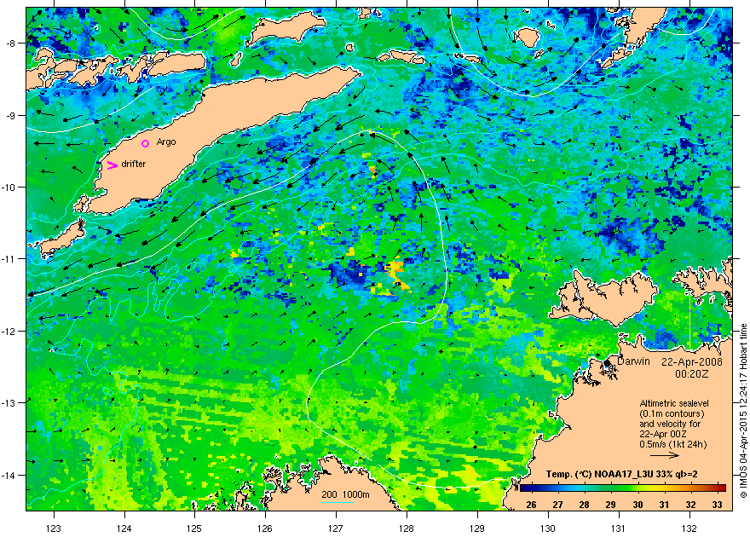Click the magenta drifter arrow marker
Screen dimensions: 750x537
tap(112, 165)
